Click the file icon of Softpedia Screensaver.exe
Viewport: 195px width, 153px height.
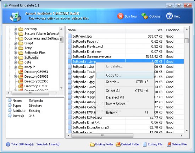pos(70,56)
